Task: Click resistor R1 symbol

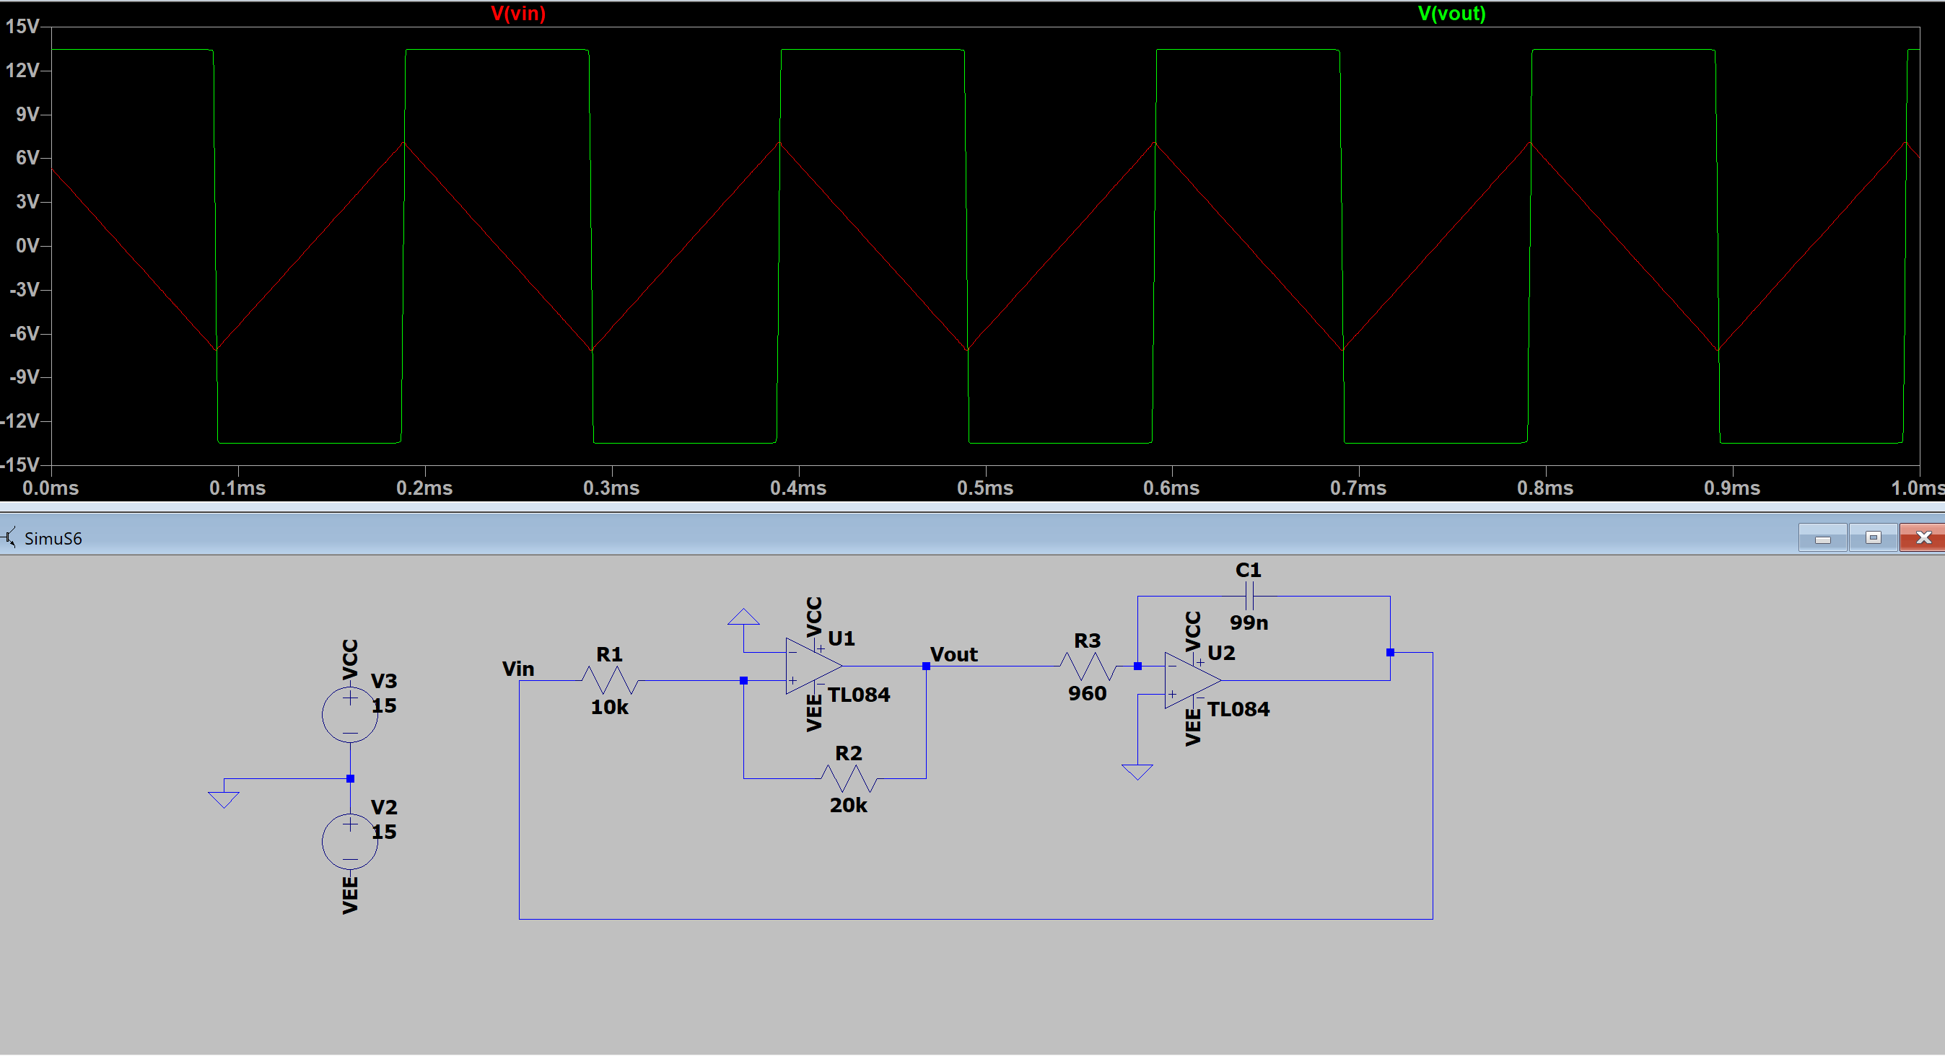Action: [610, 680]
